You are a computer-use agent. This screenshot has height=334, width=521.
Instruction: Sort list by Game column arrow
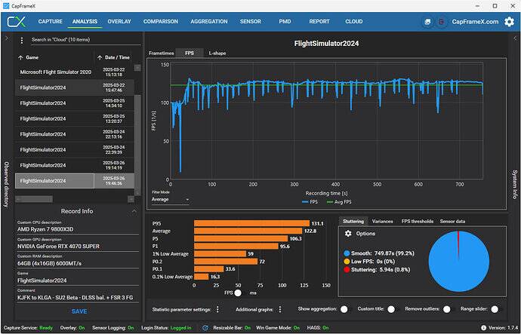click(20, 58)
